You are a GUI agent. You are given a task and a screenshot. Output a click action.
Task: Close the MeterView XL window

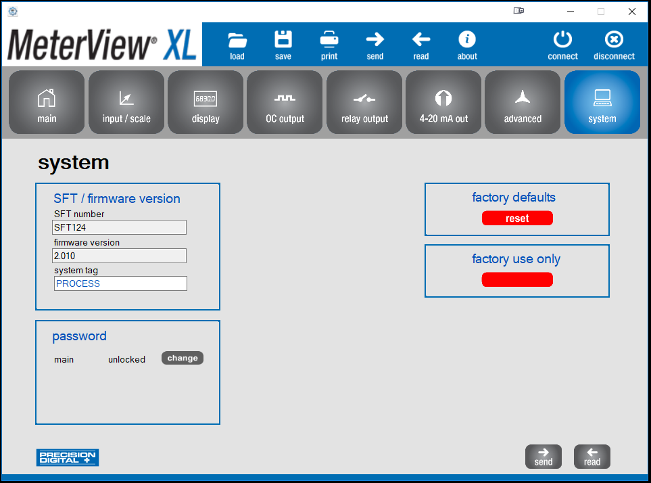pos(632,11)
